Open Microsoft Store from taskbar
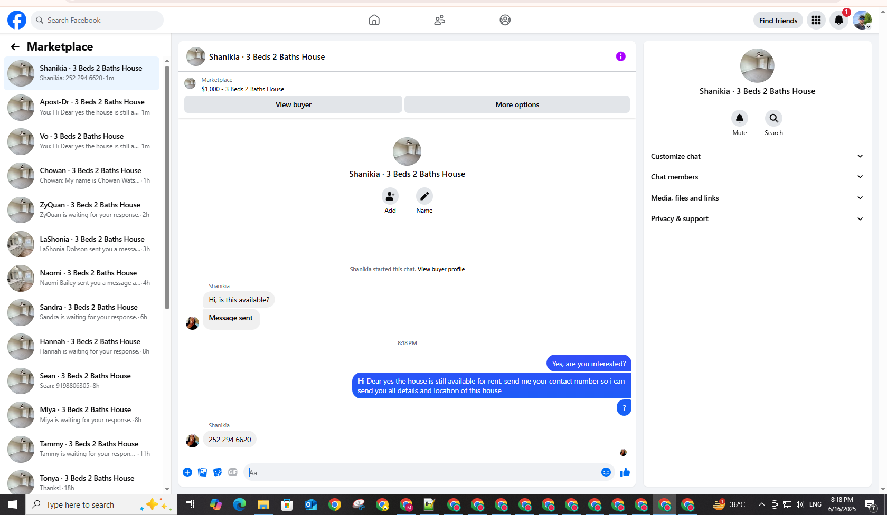887x515 pixels. pos(287,504)
